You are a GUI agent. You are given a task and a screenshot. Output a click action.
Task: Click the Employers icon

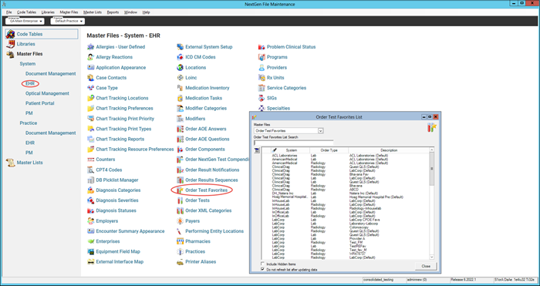tap(90, 221)
